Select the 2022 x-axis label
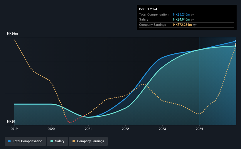Image resolution: width=241 pixels, height=149 pixels. click(x=125, y=129)
